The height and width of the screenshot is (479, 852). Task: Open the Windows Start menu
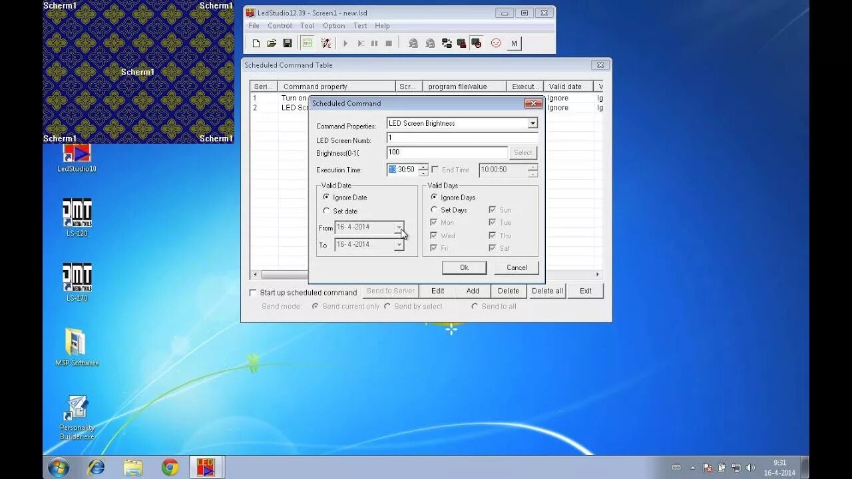(59, 467)
